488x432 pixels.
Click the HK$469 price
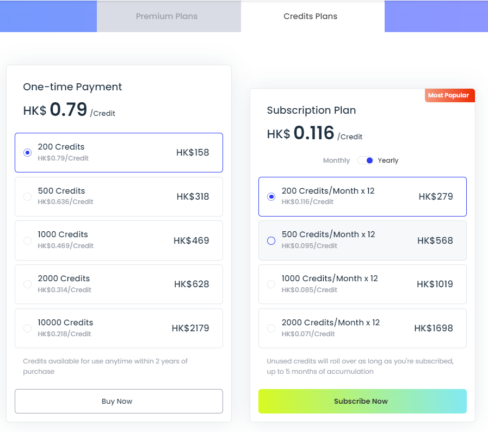click(191, 240)
